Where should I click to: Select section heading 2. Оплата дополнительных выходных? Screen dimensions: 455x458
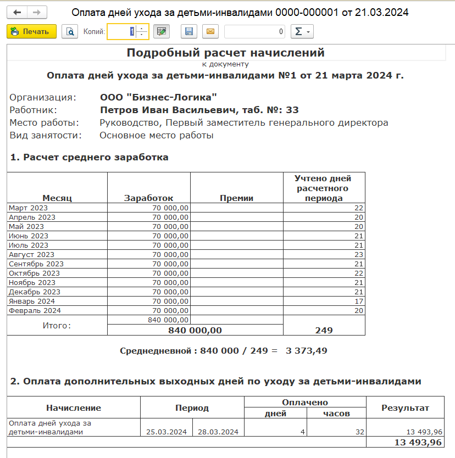216,382
